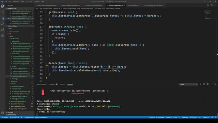Split the terminal panel

(204, 84)
